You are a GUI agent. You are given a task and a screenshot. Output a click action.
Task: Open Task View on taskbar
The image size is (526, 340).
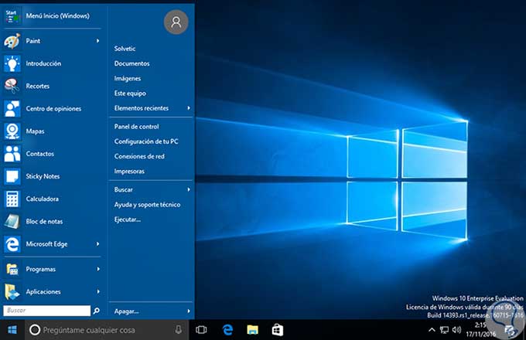coord(201,330)
